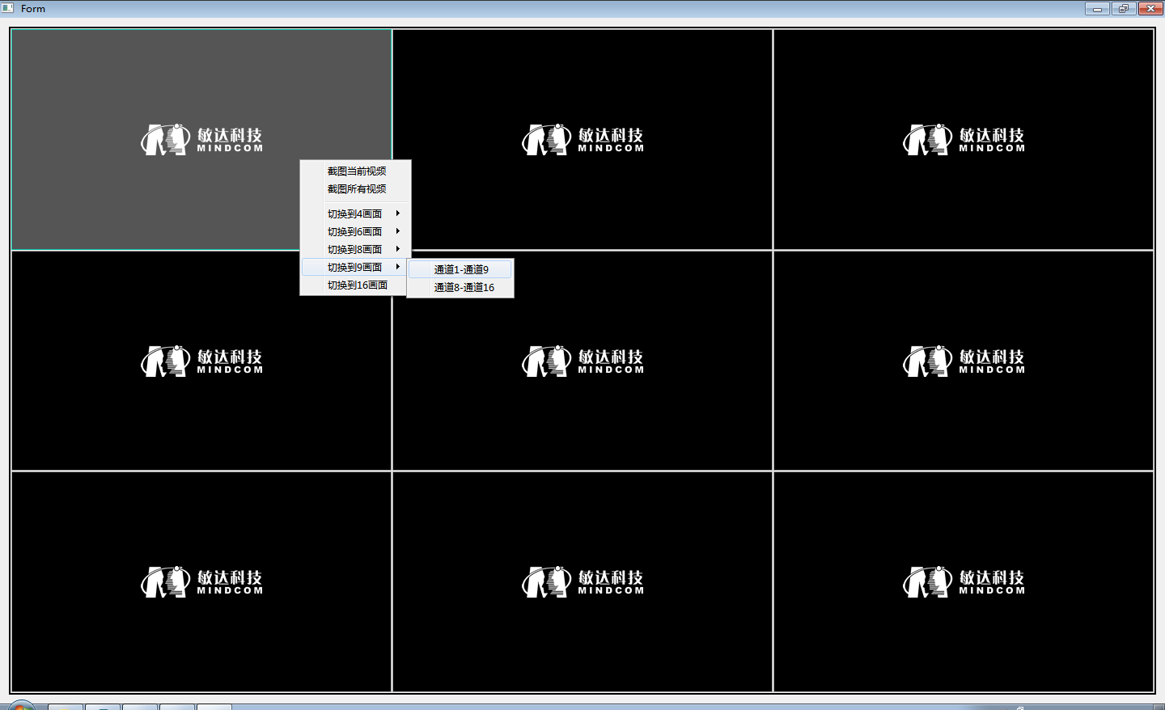Select the bottom-left video panel logo
The width and height of the screenshot is (1165, 710).
click(201, 581)
